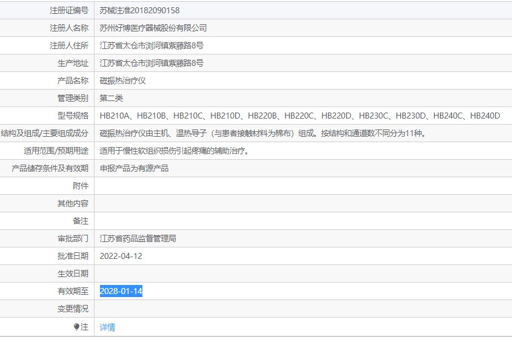Click approving department 江苏省药品监督管理局
Image resolution: width=512 pixels, height=337 pixels.
tap(138, 238)
